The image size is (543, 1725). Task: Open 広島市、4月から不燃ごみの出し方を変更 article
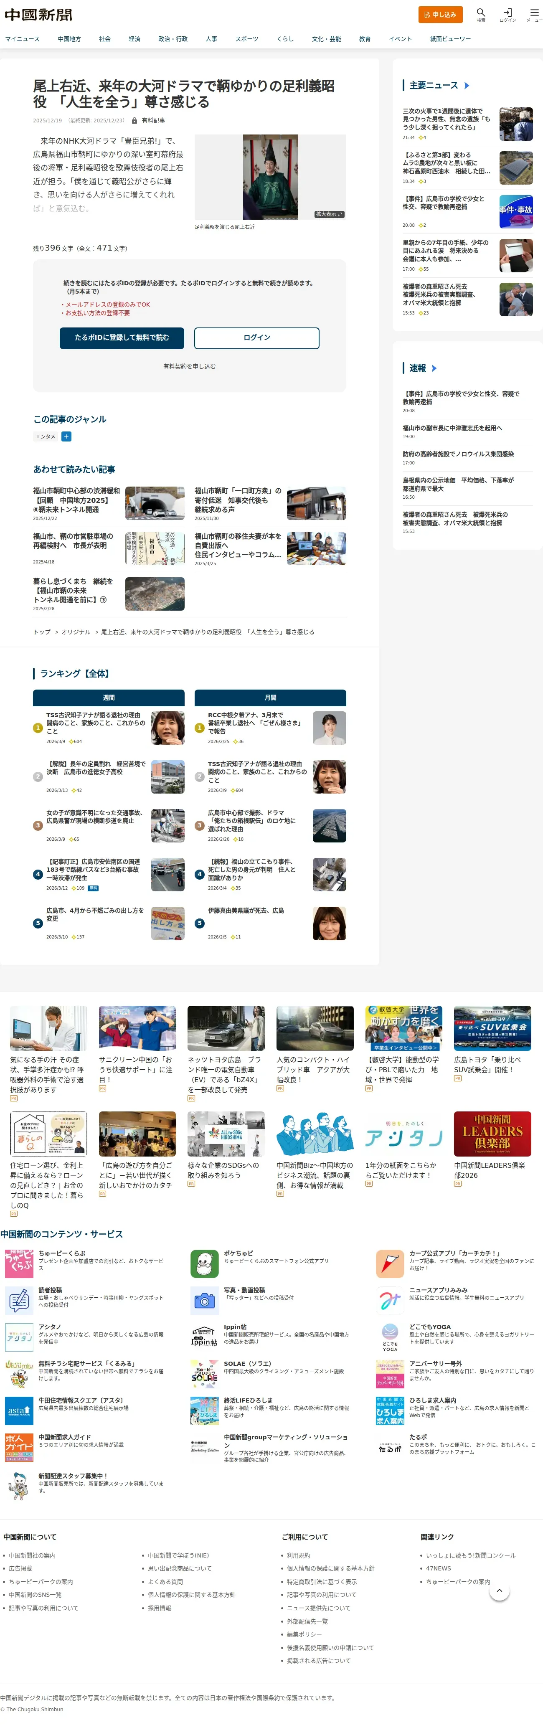click(95, 915)
